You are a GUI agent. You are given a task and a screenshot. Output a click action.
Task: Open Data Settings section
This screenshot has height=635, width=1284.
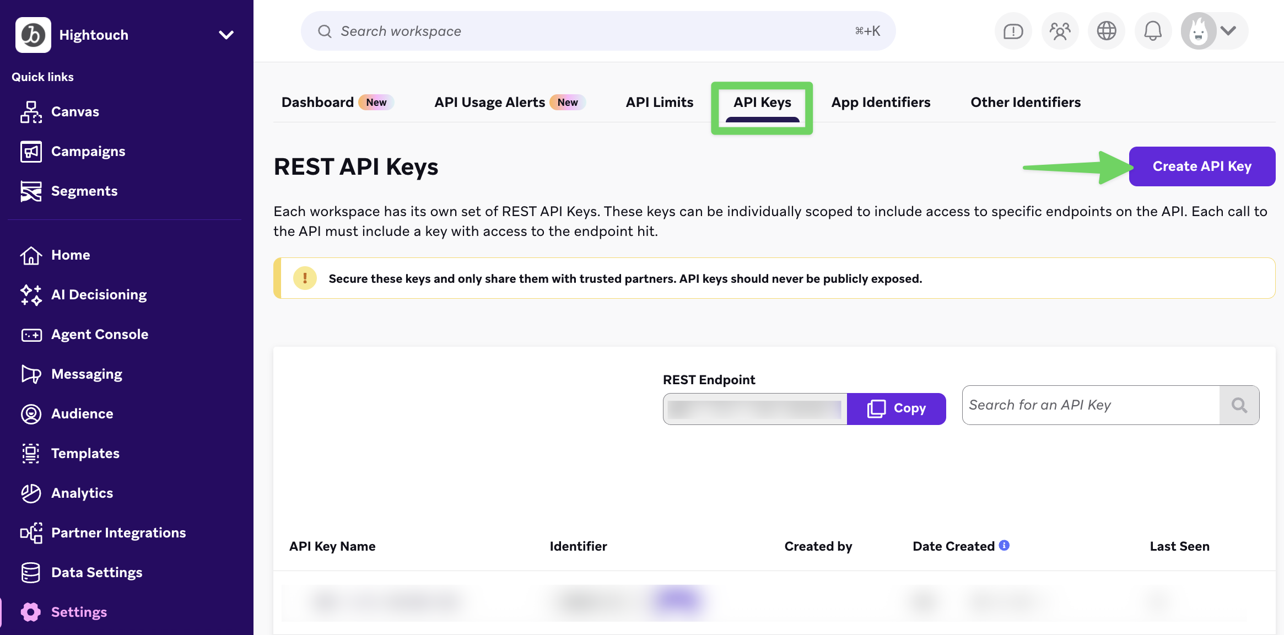[82, 572]
